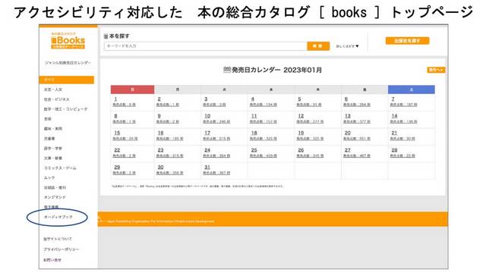Select the 文芸・人文 genre in sidebar
486x273 pixels.
click(53, 89)
